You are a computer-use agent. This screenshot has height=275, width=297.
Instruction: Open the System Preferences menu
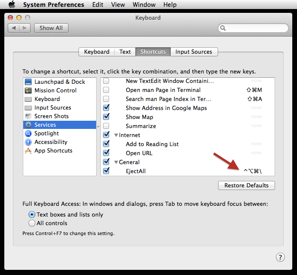[x=53, y=5]
